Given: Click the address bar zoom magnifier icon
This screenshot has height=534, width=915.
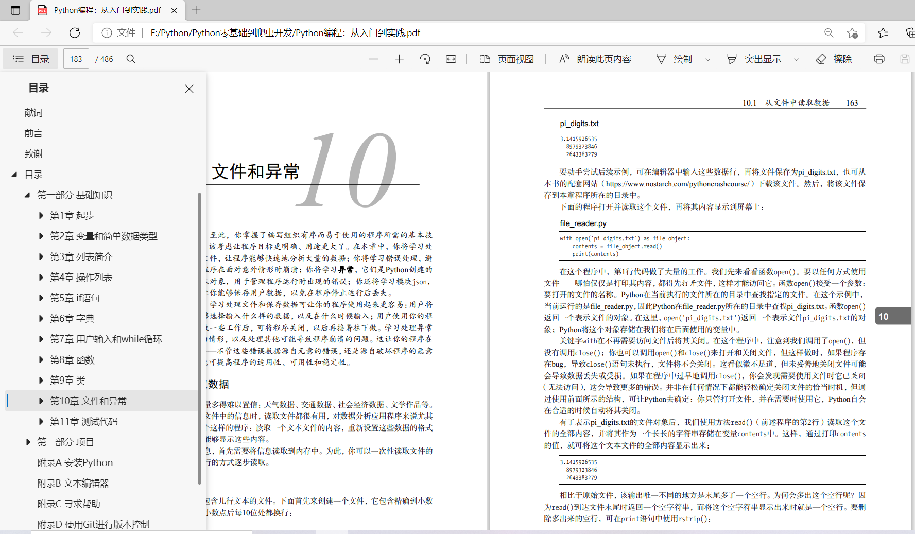Looking at the screenshot, I should [828, 33].
